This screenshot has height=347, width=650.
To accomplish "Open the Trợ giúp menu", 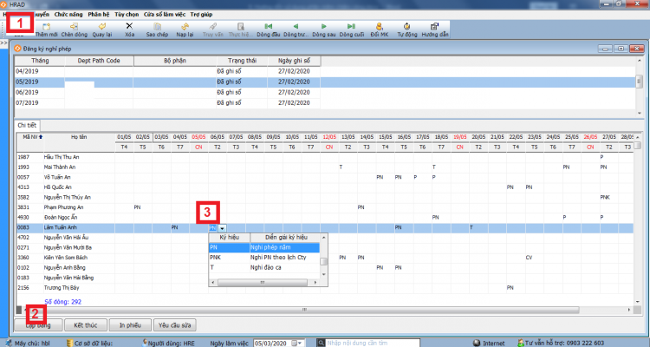I will 201,14.
